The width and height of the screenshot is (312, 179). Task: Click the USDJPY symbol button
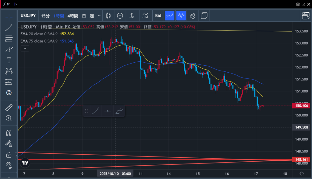tap(28, 15)
